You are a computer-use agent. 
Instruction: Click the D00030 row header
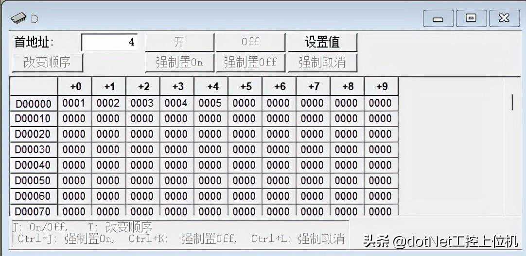(34, 150)
